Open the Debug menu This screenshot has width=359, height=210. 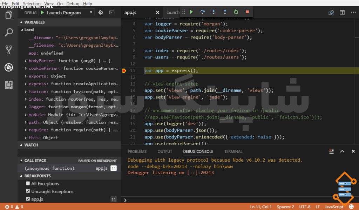[73, 4]
